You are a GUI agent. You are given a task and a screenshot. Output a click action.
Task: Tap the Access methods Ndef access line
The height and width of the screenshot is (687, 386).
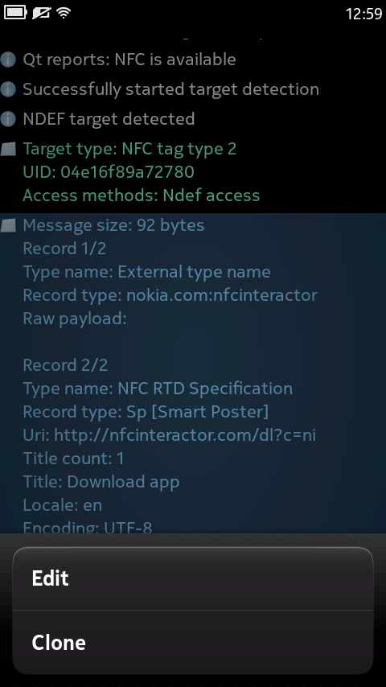tap(141, 195)
